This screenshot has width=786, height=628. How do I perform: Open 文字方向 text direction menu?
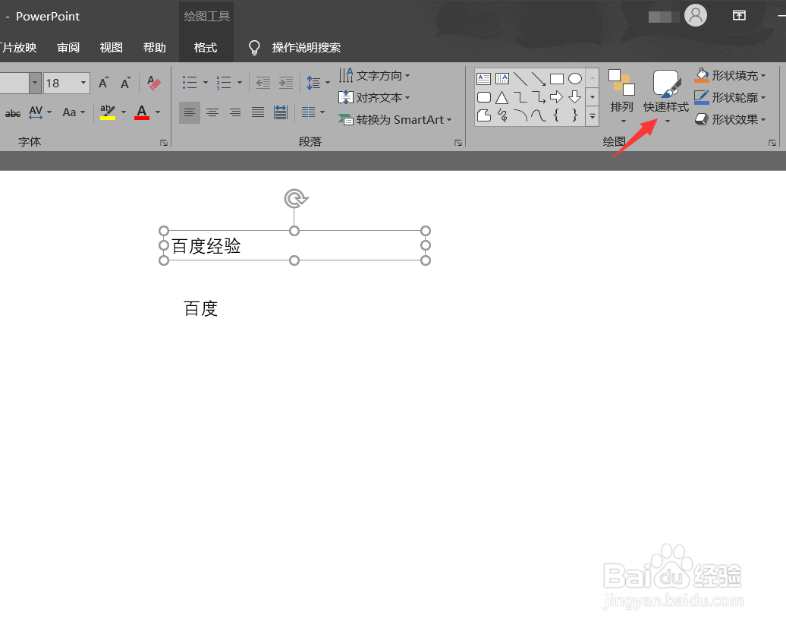(374, 76)
